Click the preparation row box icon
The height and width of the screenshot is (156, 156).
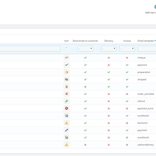(x=67, y=72)
